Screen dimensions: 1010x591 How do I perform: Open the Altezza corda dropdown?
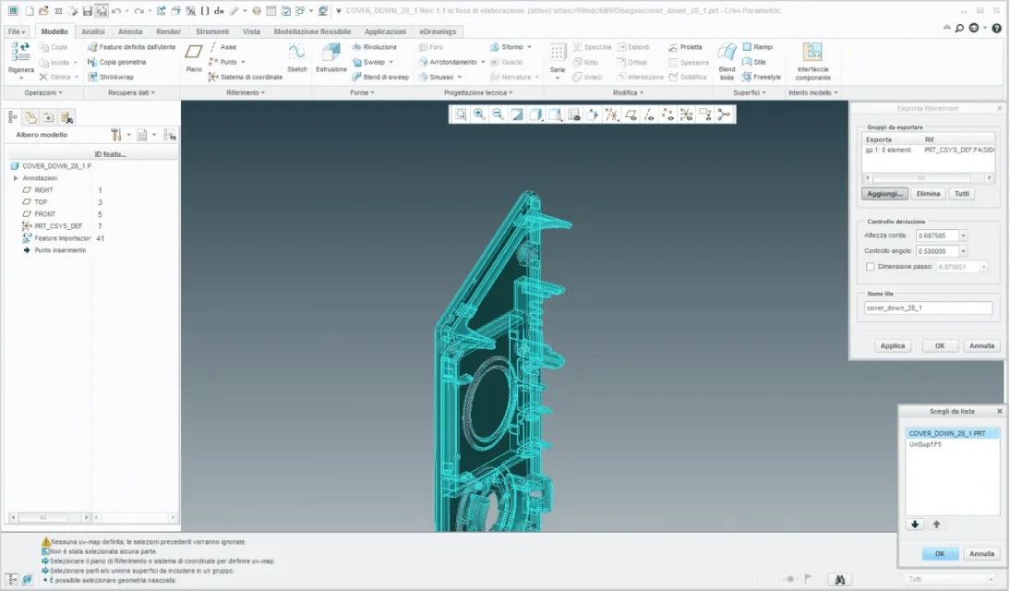[963, 235]
